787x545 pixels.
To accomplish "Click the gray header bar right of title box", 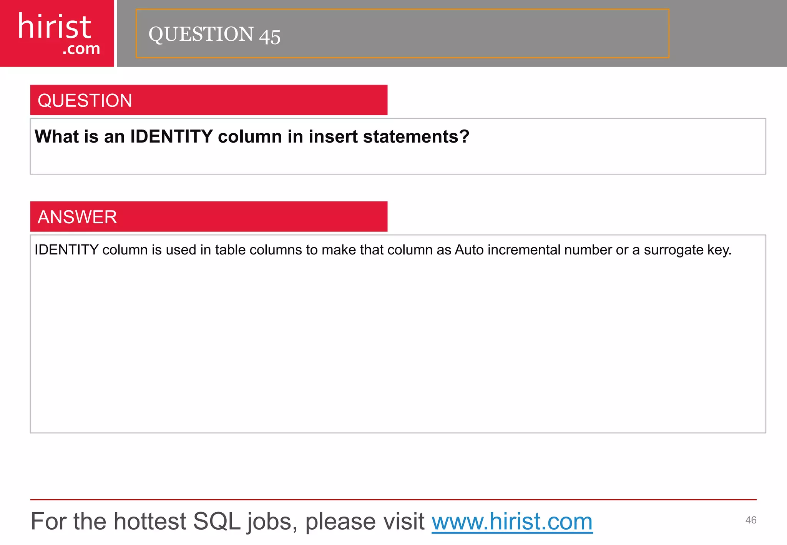I will tap(726, 34).
